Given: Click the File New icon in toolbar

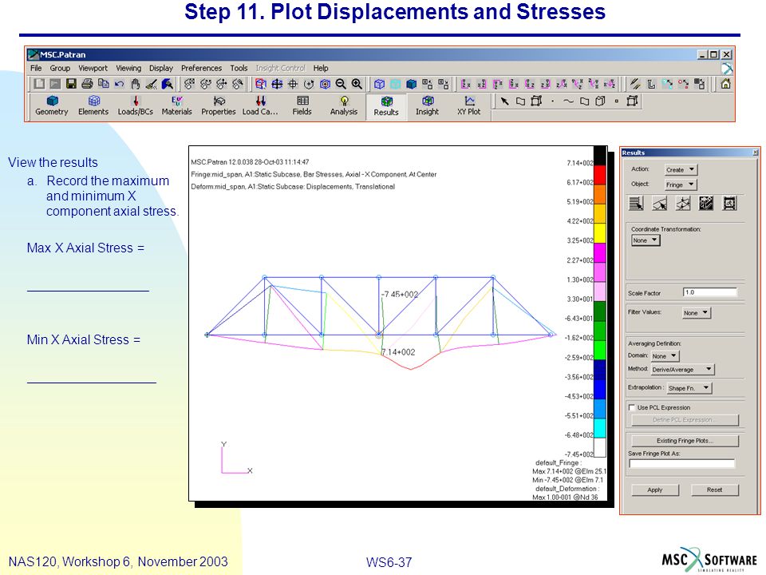Looking at the screenshot, I should [39, 84].
